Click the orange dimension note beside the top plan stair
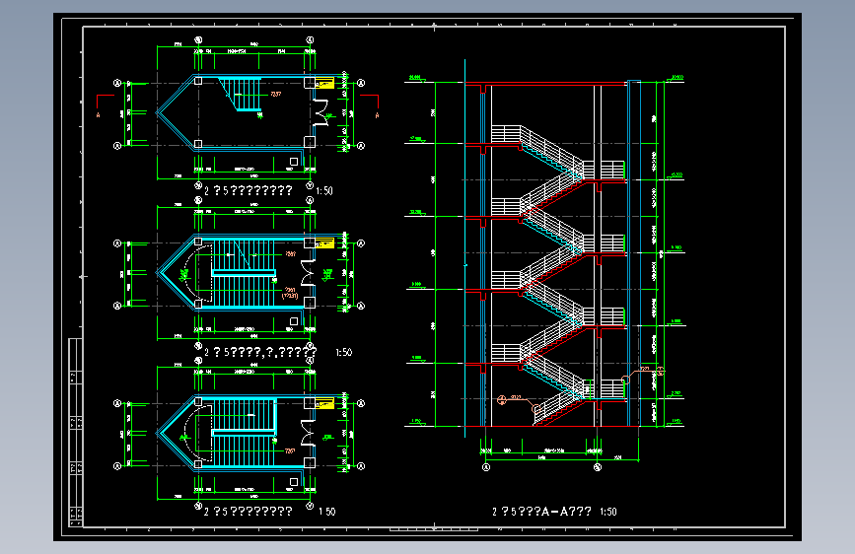Screen dimensions: 855x554 coord(276,95)
